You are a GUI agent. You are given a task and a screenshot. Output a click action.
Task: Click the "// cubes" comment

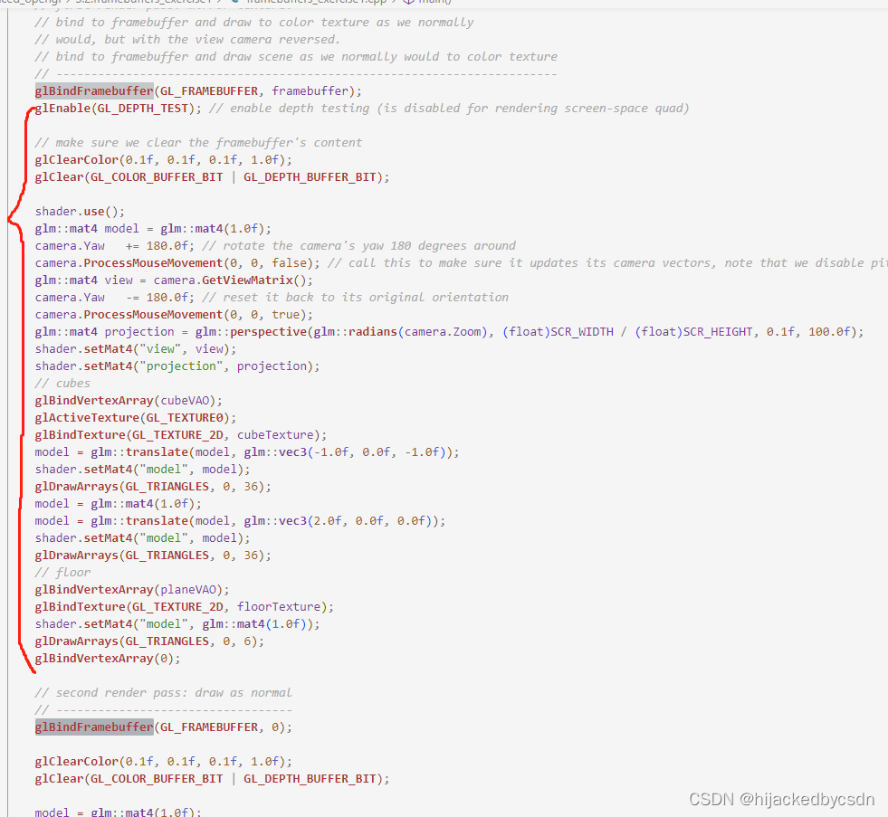[62, 384]
